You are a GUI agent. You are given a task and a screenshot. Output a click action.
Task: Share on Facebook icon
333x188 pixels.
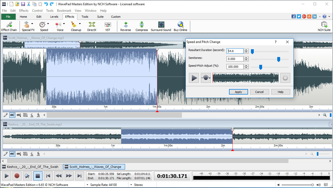pos(294,16)
